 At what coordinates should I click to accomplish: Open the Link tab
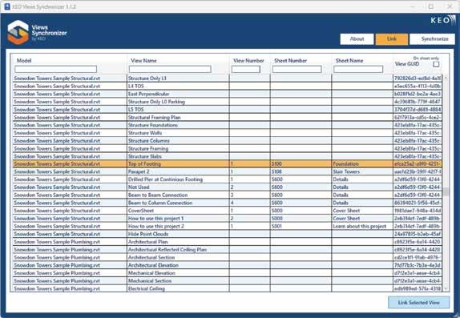pos(392,39)
